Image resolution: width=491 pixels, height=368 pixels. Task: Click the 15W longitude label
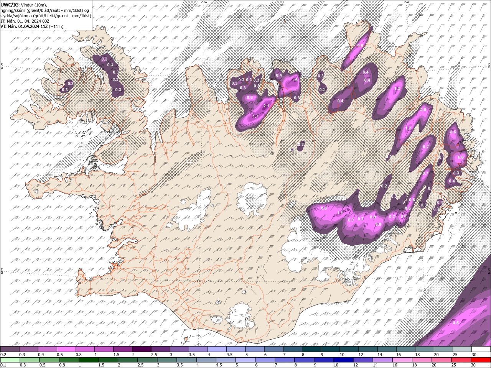pos(406,2)
